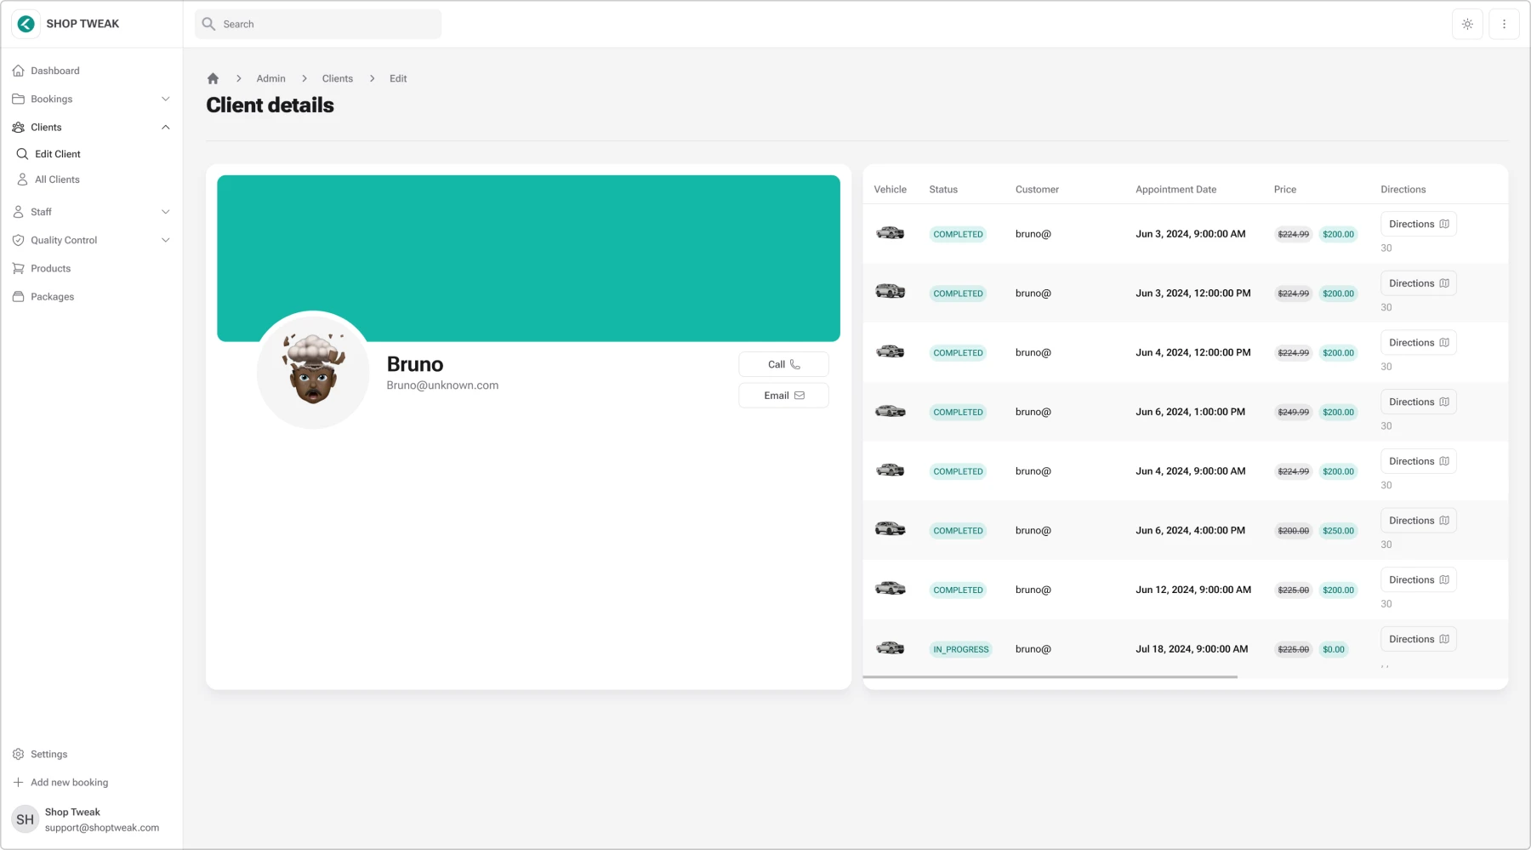Focus the Search input field
Viewport: 1531px width, 850px height.
tap(318, 24)
